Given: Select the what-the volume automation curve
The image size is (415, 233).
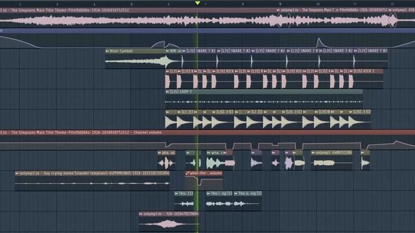Looking at the screenshot, I should coord(204,182).
